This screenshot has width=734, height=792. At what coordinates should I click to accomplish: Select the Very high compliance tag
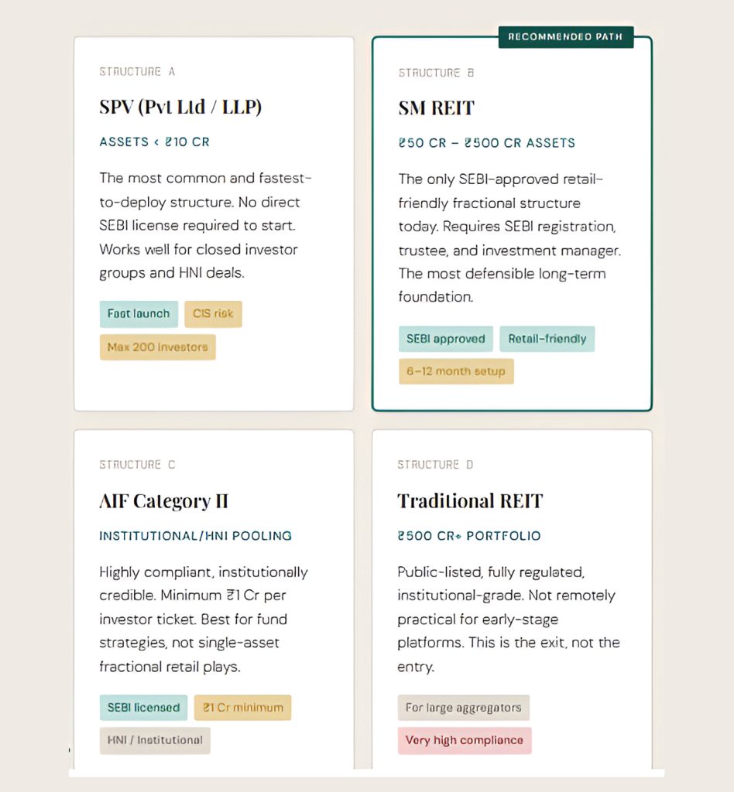(465, 740)
